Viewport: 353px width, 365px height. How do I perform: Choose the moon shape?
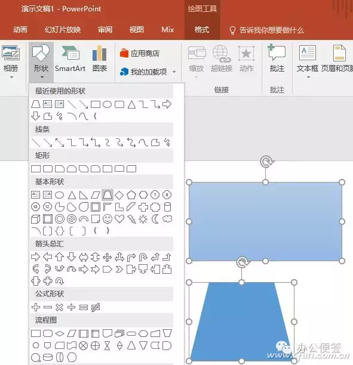(x=155, y=219)
